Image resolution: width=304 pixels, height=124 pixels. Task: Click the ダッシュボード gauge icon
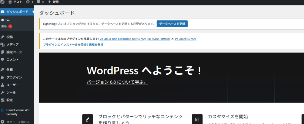pos(2,12)
